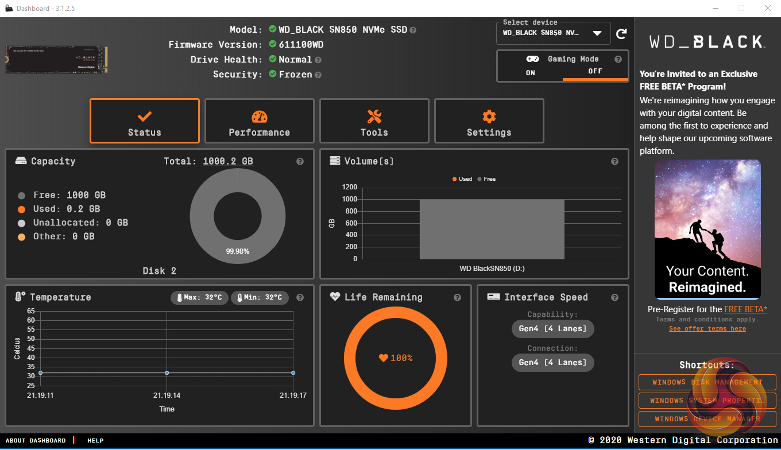
Task: Open Windows Disk Management shortcut
Action: 707,382
